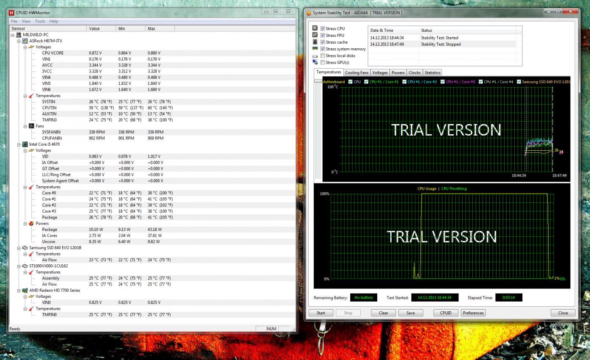The height and width of the screenshot is (360, 590).
Task: Collapse the Powers tree node
Action: (x=25, y=224)
